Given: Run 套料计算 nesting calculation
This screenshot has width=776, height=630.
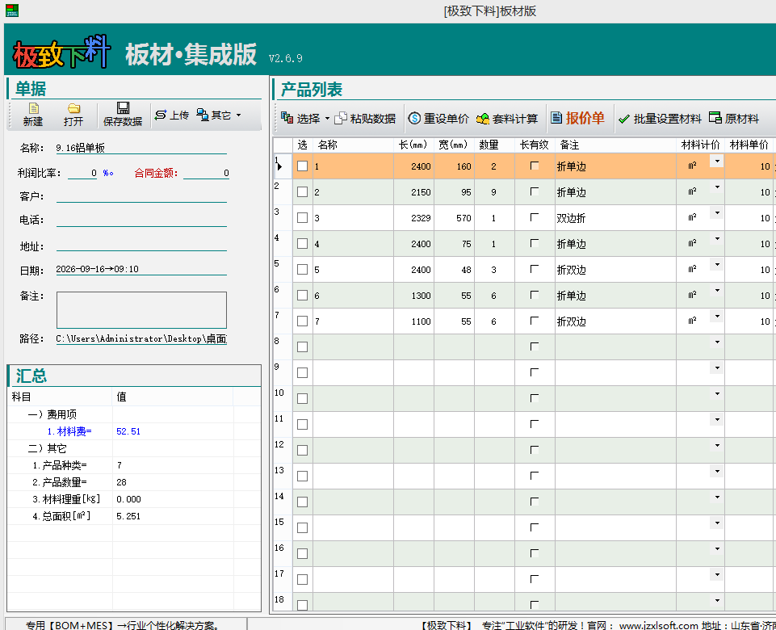Looking at the screenshot, I should (x=507, y=118).
